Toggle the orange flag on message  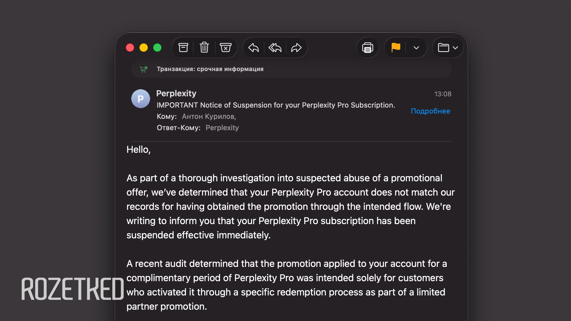pos(396,48)
